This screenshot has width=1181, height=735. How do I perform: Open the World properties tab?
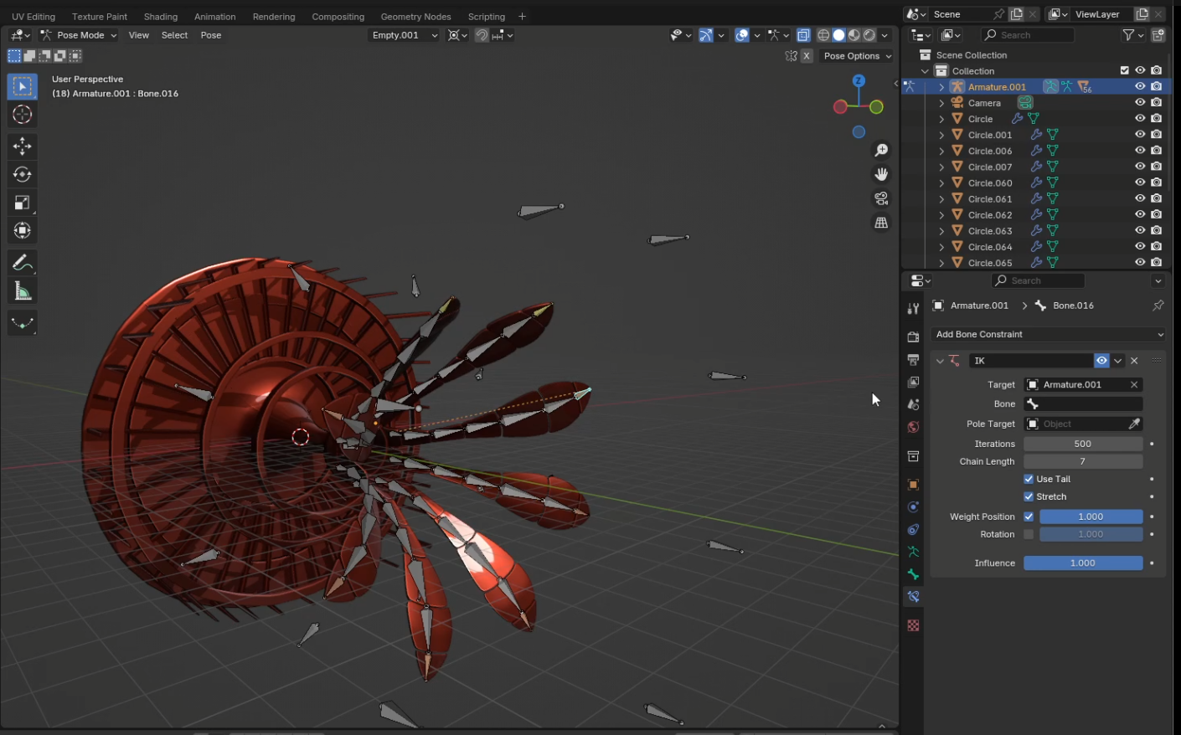(x=913, y=427)
